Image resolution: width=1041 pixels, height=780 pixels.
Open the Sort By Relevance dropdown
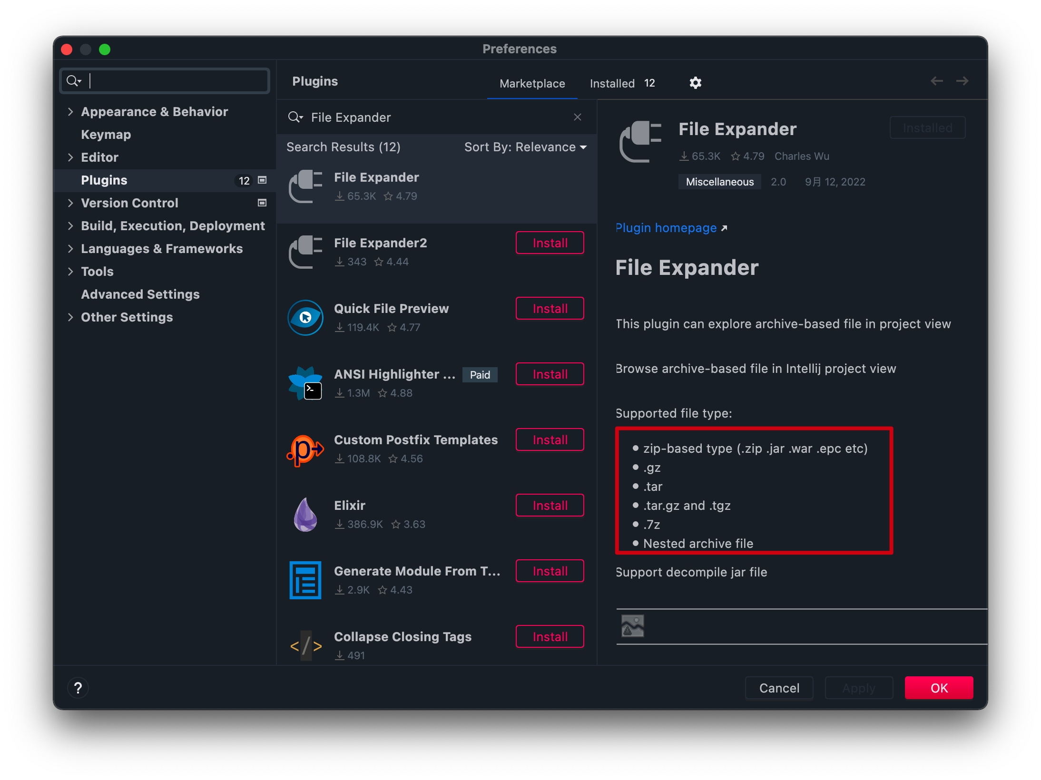pos(525,147)
